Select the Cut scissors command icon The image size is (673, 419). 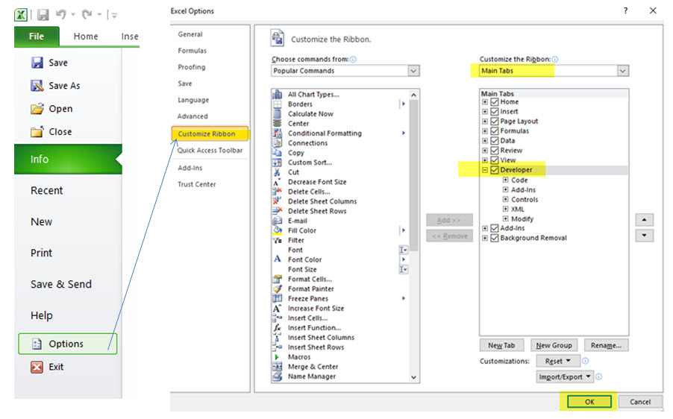click(x=278, y=172)
